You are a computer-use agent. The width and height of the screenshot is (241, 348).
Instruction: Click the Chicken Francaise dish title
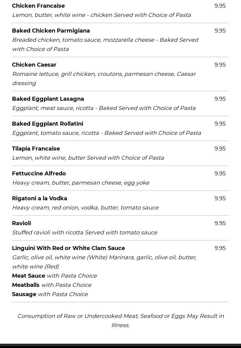(38, 6)
